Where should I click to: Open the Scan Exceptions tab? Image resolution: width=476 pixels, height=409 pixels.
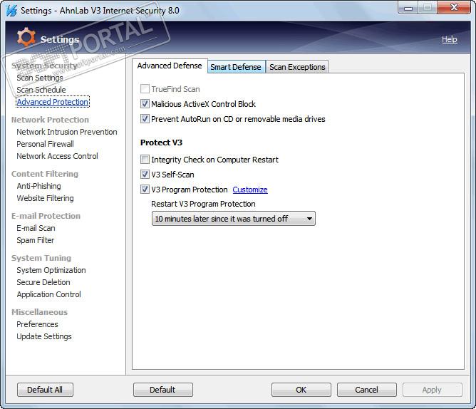(297, 67)
